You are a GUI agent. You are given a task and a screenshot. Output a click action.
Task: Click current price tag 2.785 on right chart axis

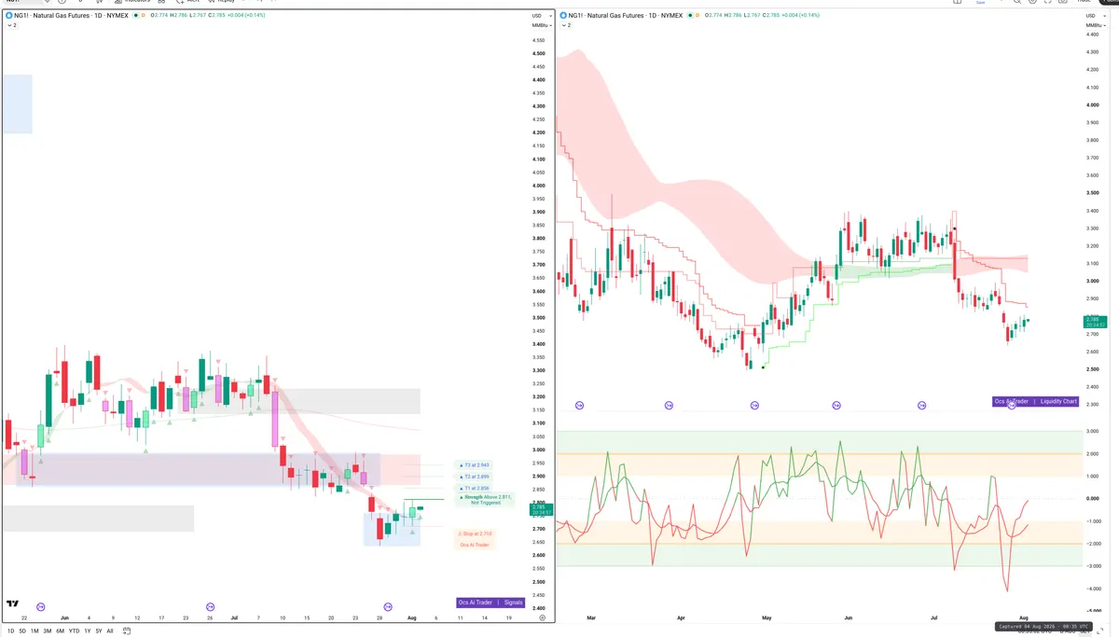[1095, 323]
